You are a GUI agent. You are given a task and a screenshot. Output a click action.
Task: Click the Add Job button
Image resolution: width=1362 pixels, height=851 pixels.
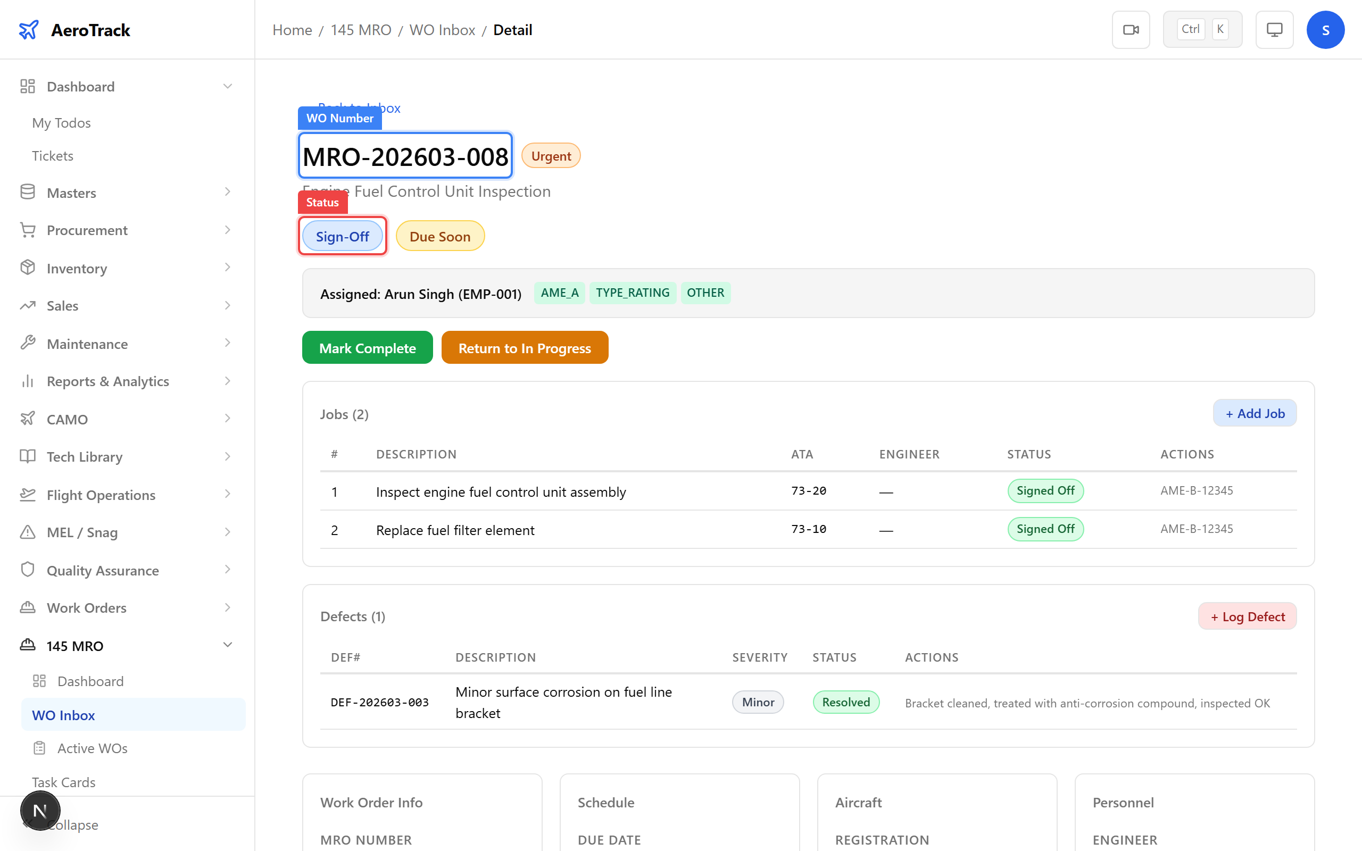click(1255, 413)
